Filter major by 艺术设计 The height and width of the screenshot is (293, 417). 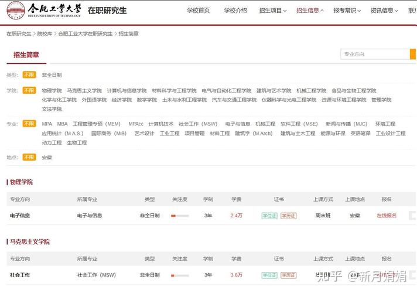pos(145,134)
